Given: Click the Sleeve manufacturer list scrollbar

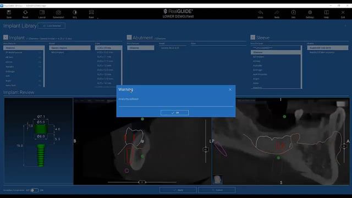Looking at the screenshot, I should (301, 67).
